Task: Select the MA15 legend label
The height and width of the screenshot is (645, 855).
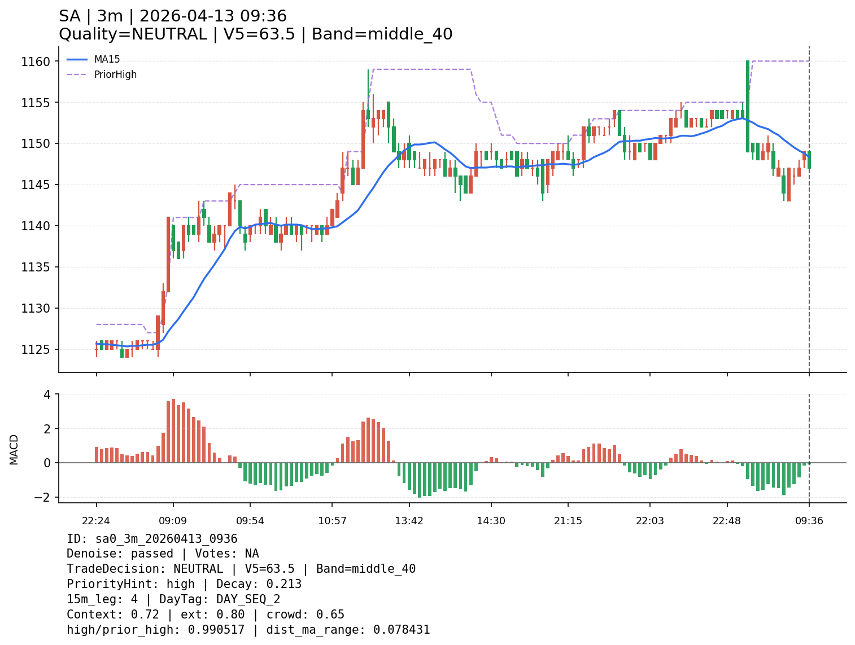Action: click(x=107, y=59)
